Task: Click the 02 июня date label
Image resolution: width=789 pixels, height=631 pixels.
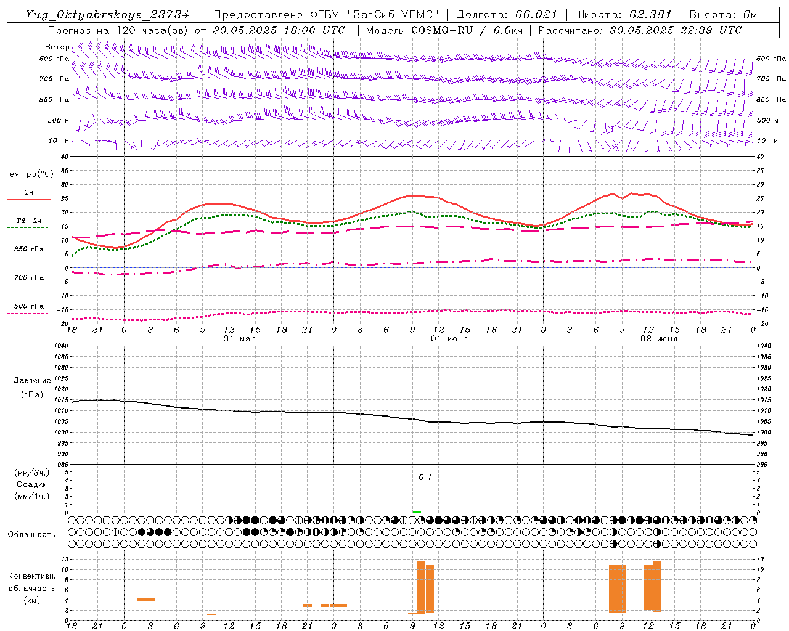Action: coord(659,339)
